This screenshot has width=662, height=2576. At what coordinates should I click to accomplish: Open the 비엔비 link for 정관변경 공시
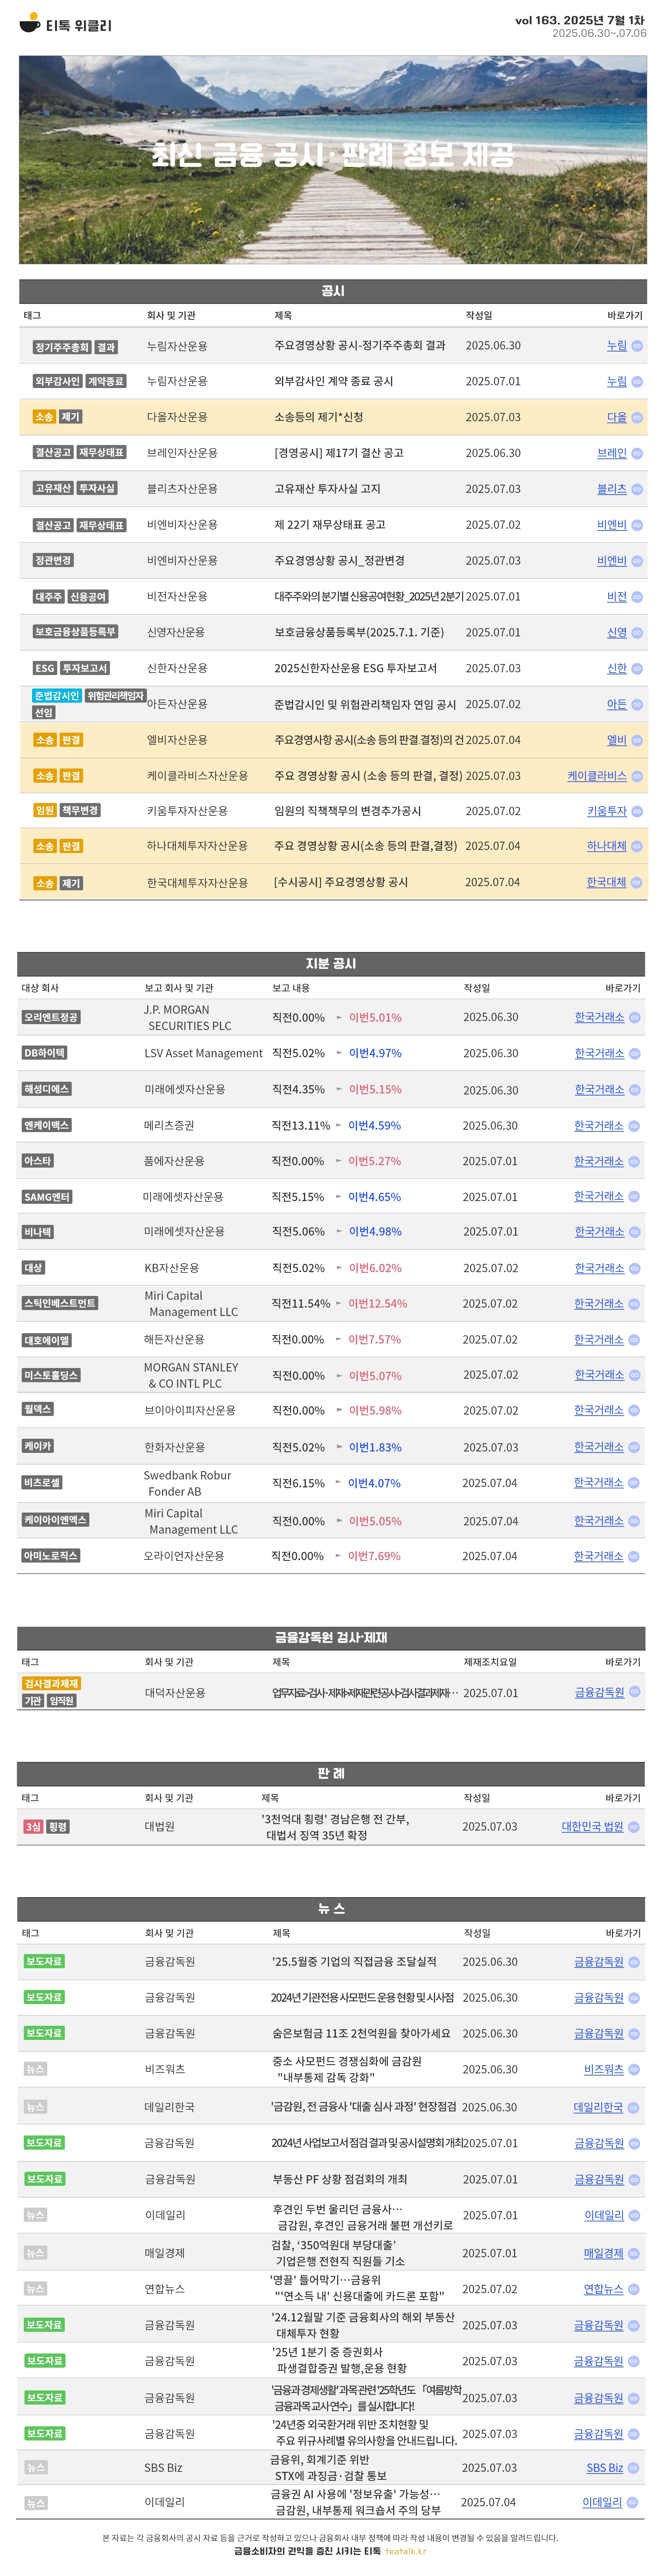point(612,561)
